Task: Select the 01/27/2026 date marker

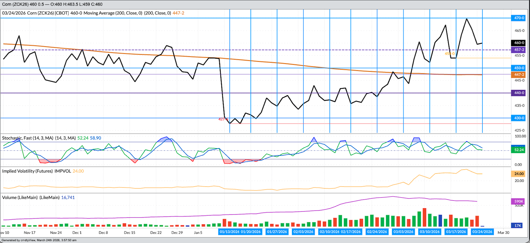Action: 277,232
